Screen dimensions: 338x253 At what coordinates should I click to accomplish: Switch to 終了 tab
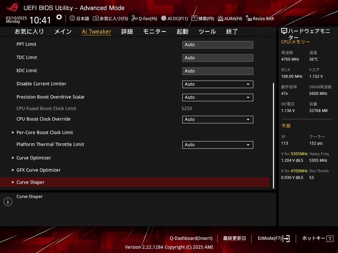click(232, 32)
